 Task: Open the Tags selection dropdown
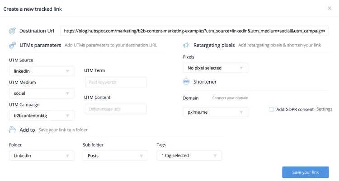point(189,155)
